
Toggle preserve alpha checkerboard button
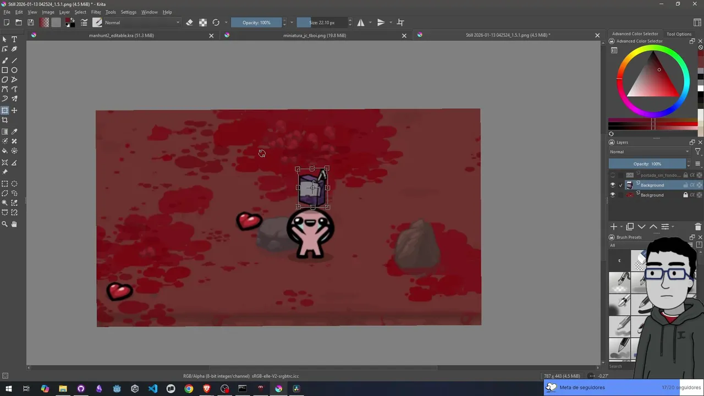203,23
